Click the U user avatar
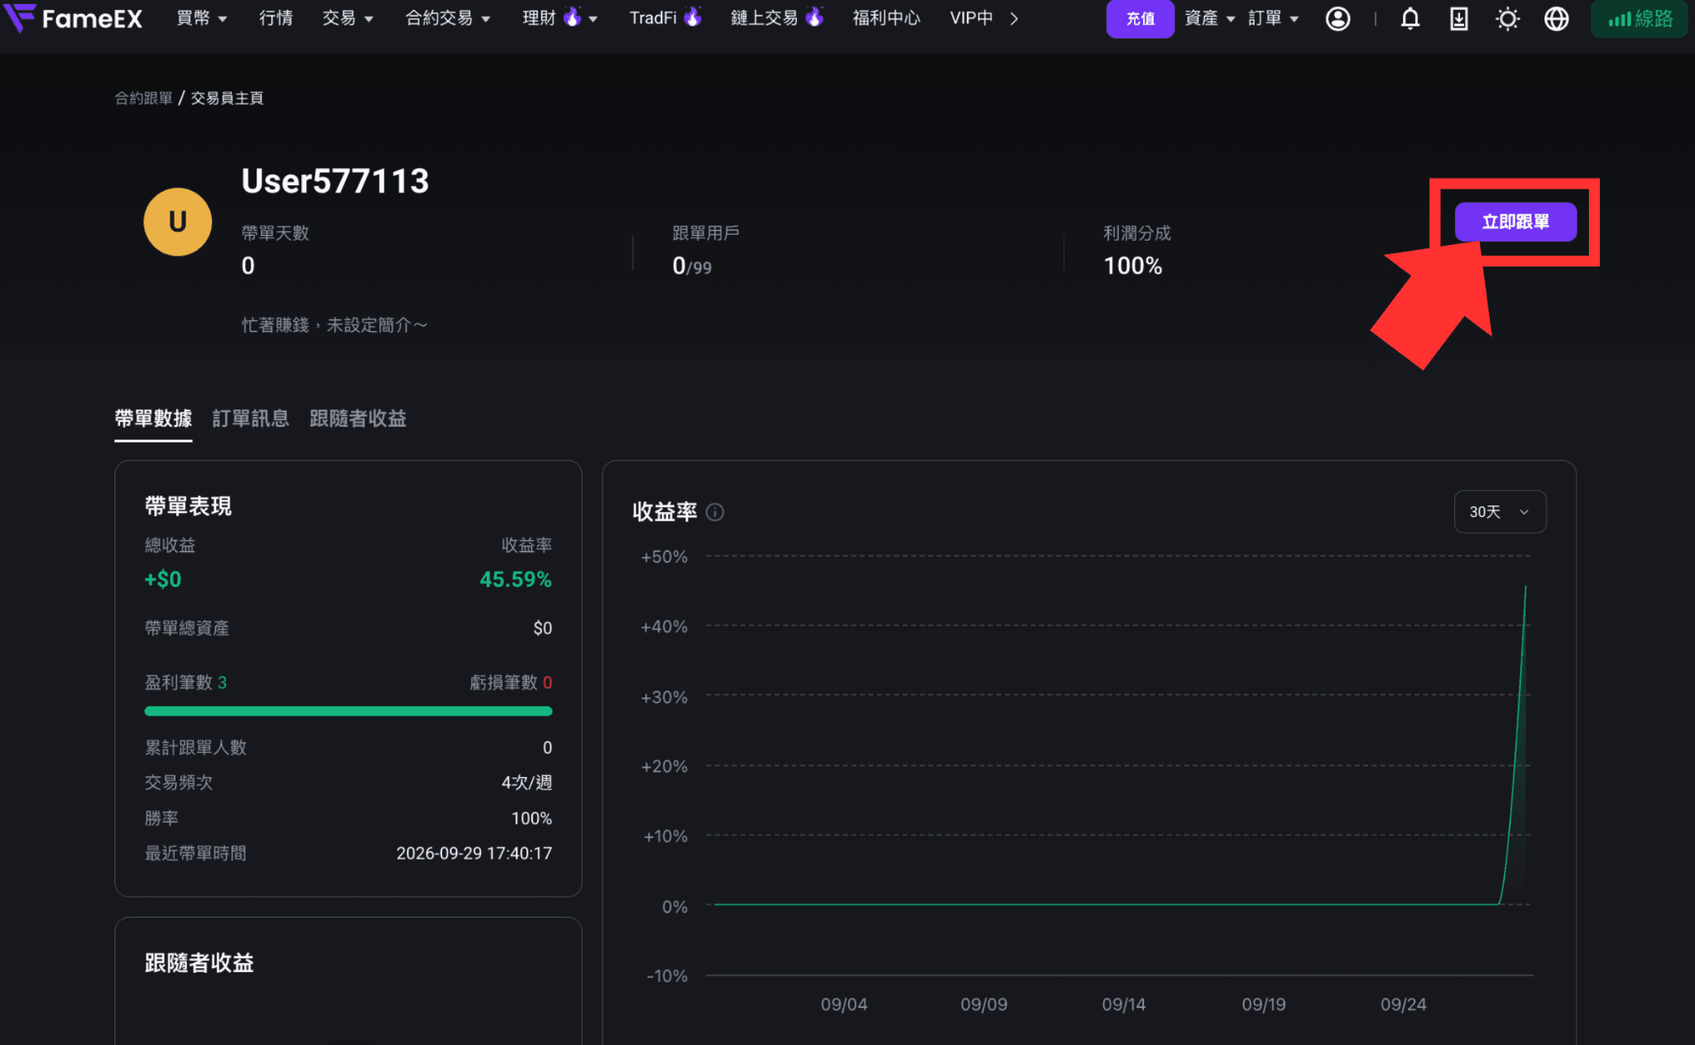1695x1045 pixels. pos(177,222)
